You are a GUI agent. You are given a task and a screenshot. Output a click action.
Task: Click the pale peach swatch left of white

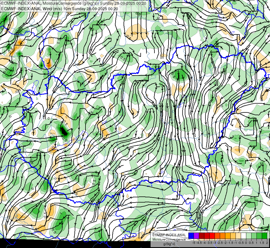(238, 236)
